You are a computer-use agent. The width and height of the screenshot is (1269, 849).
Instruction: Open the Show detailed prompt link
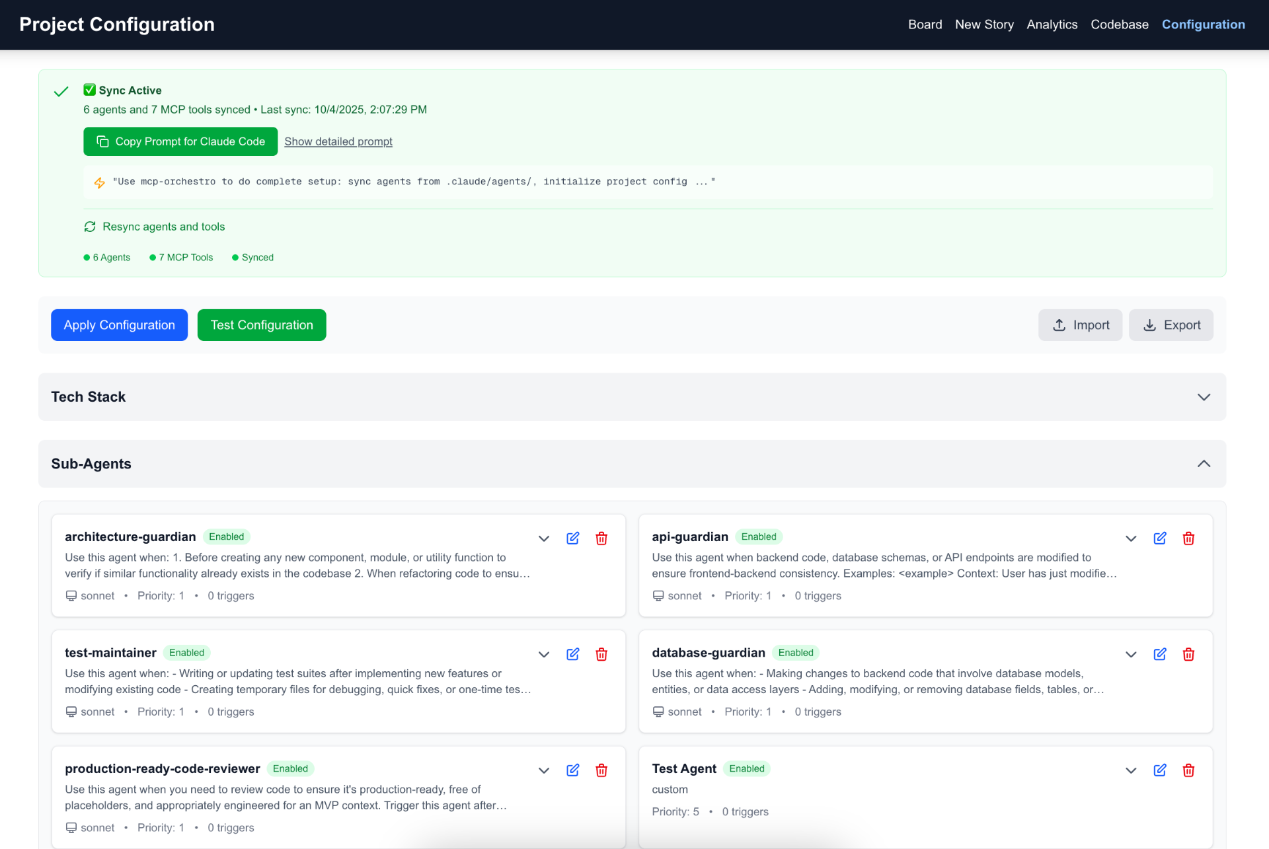click(338, 141)
